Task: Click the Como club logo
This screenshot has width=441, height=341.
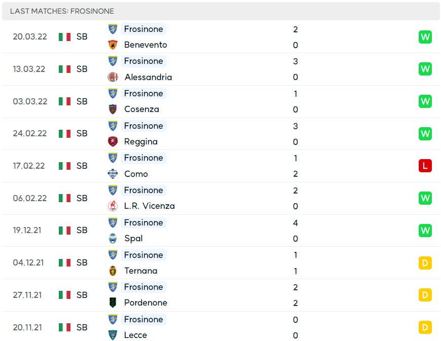Action: (x=113, y=174)
